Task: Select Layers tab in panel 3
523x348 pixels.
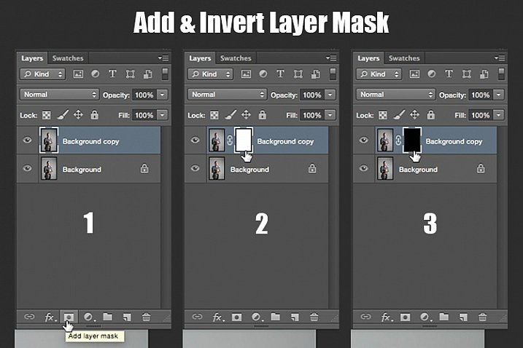Action: coord(368,58)
